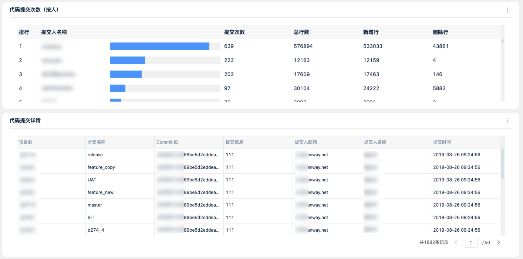Click the 提交人邮箱 column header
Screen dimensions: 523x259
click(x=327, y=142)
